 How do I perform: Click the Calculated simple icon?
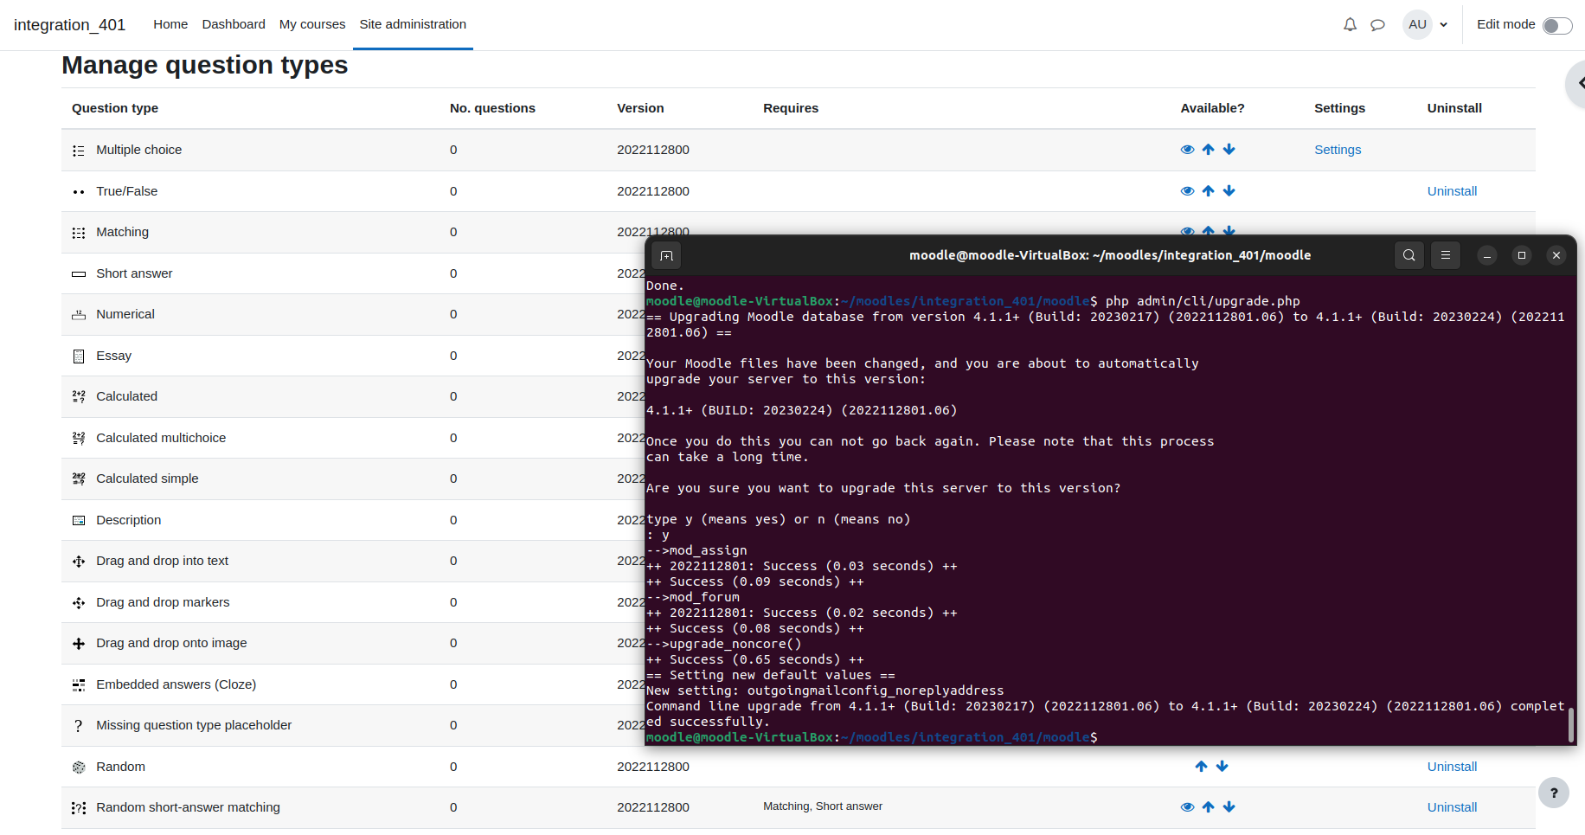[x=79, y=479]
